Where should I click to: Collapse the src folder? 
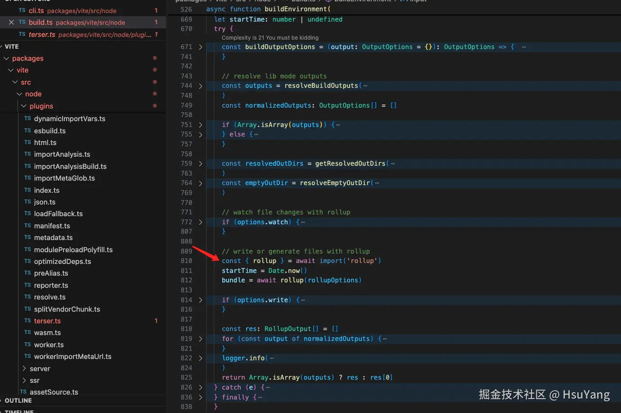click(x=15, y=82)
